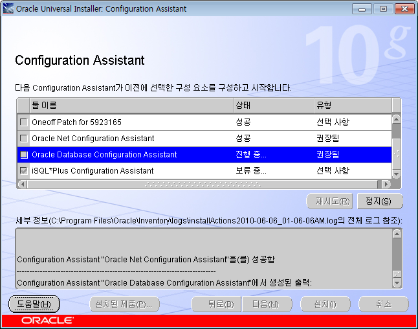Click the 재시도(R) retry button
Viewport: 418px width, 329px height.
click(329, 201)
